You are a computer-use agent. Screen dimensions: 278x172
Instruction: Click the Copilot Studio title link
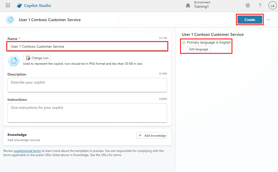tap(37, 6)
